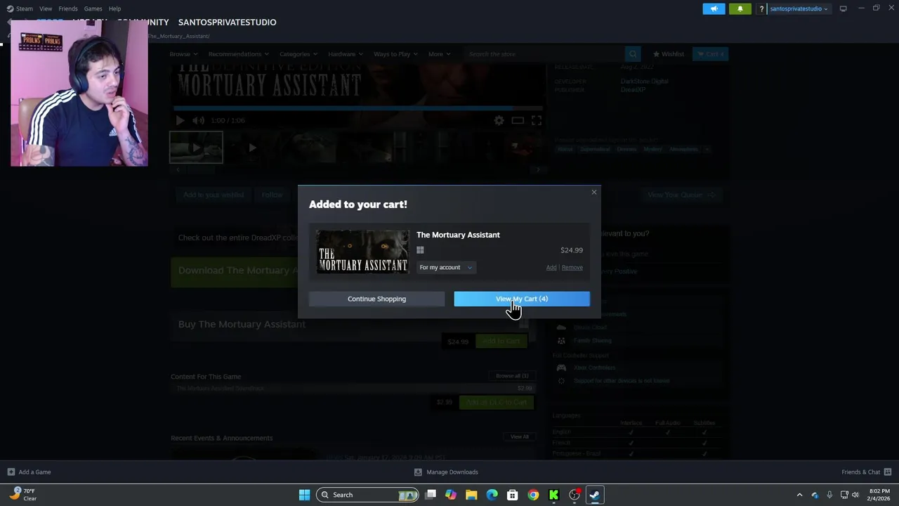Click Continue Shopping button
Screen dimensions: 899x506
[x=376, y=299]
